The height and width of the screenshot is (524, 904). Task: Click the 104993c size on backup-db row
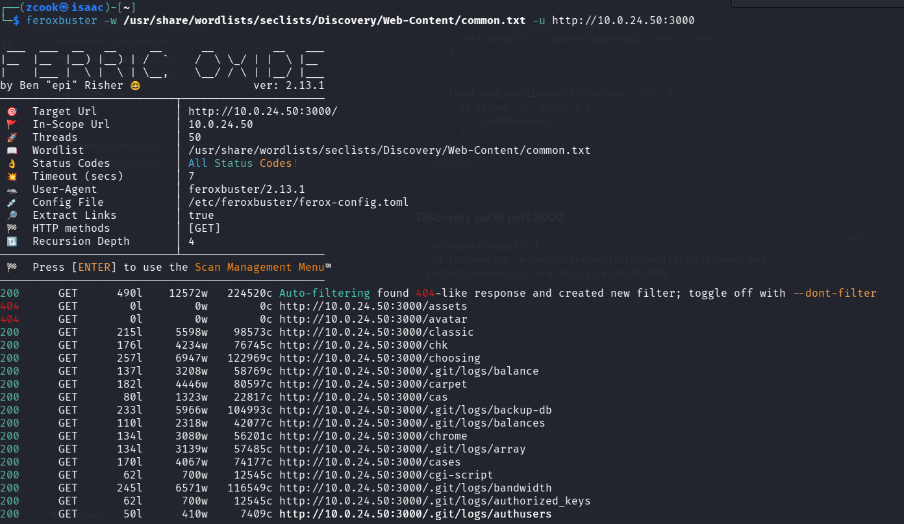pos(250,410)
